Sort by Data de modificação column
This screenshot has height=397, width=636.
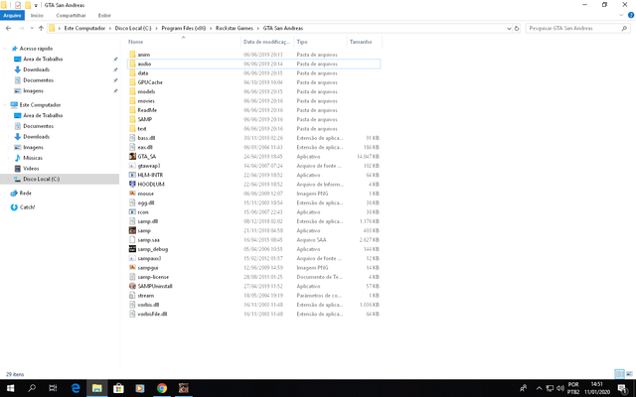267,42
